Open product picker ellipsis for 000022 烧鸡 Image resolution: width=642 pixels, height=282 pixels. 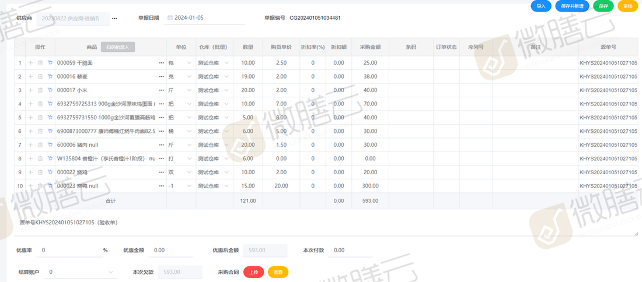tap(161, 172)
